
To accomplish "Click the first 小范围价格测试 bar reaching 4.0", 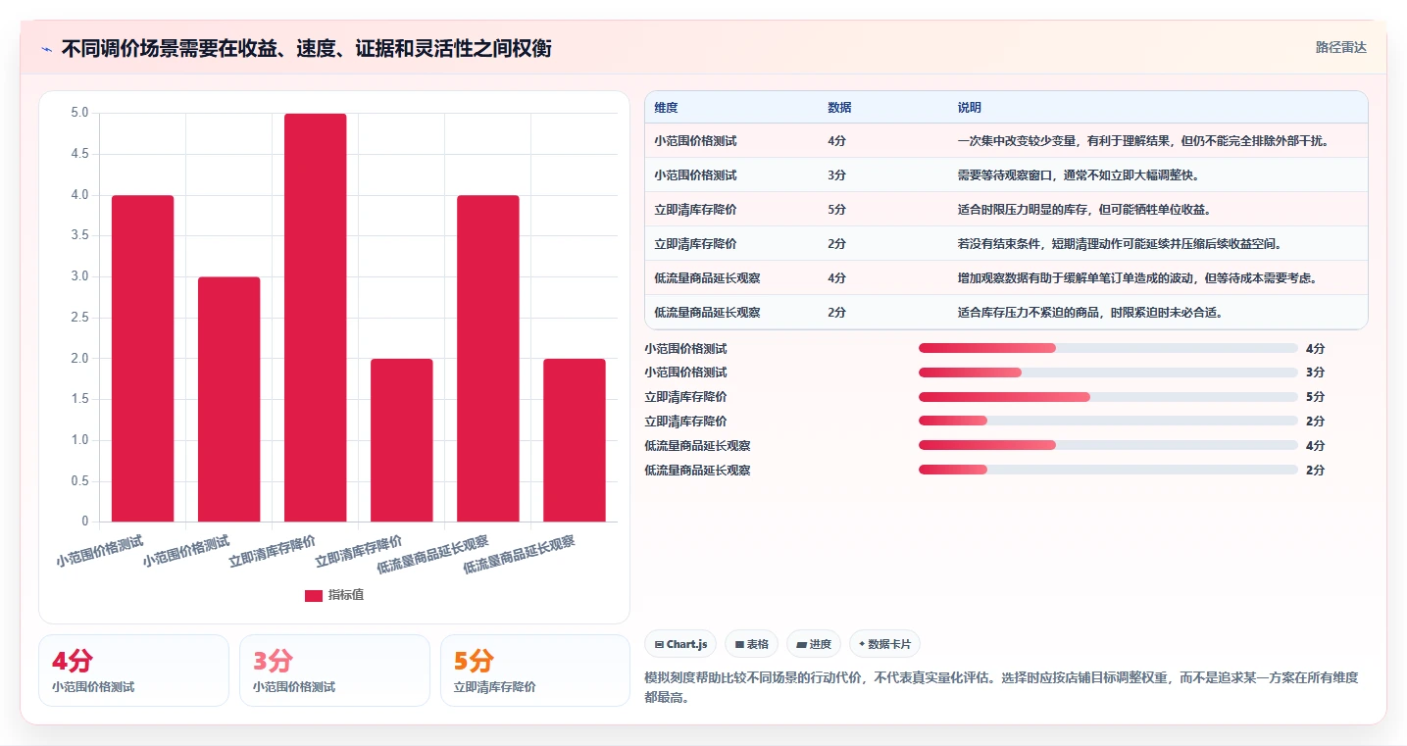I will tap(143, 359).
